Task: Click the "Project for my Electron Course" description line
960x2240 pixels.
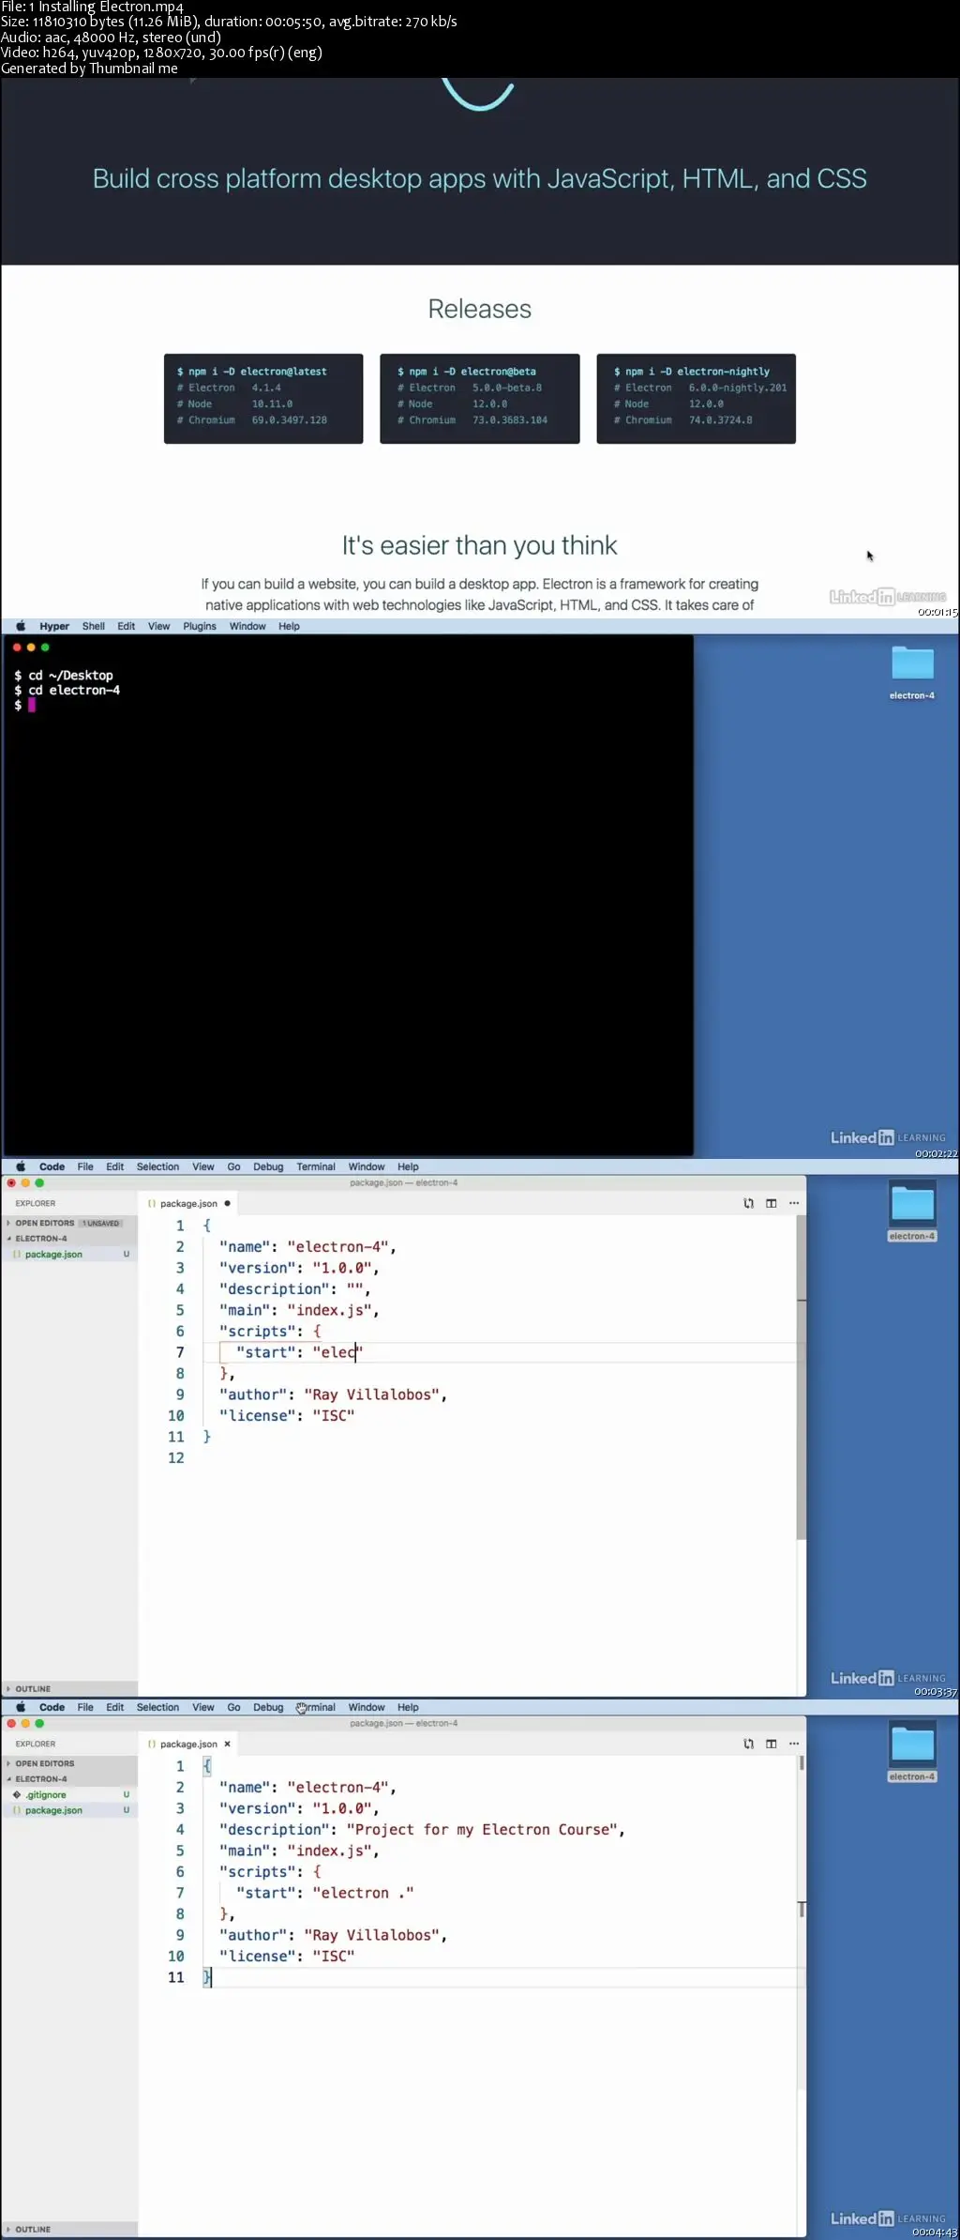Action: (x=422, y=1829)
